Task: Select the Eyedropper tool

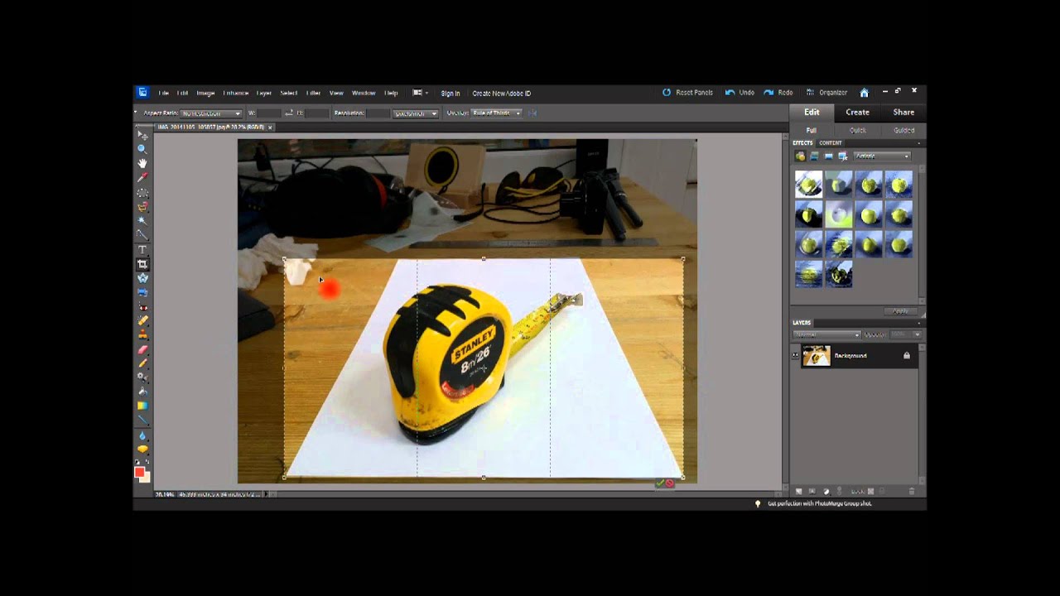Action: click(x=142, y=177)
